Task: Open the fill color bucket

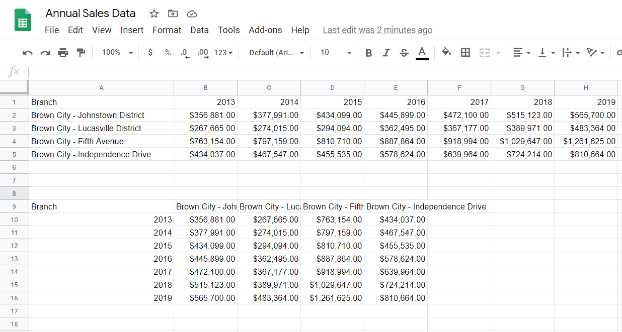Action: tap(446, 52)
